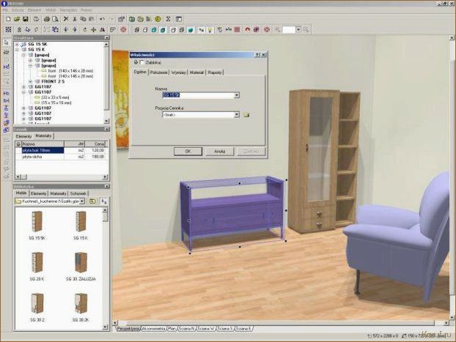Switch to the Wymiary tab
The height and width of the screenshot is (342, 456).
click(178, 73)
